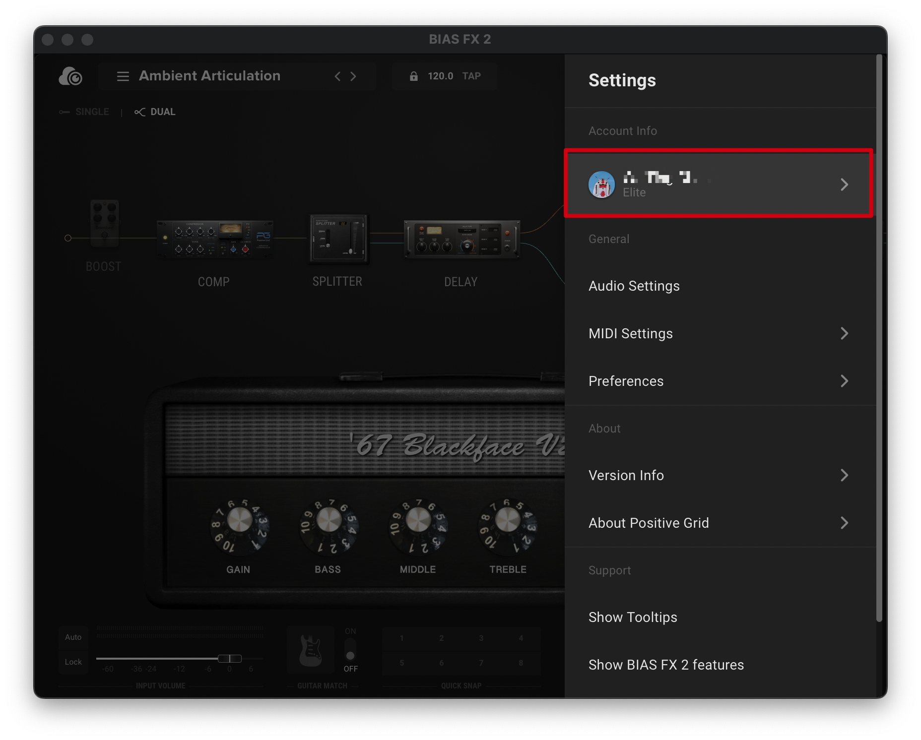Screen dimensions: 921x740
Task: Select Quick Snap slot 8
Action: click(x=521, y=663)
